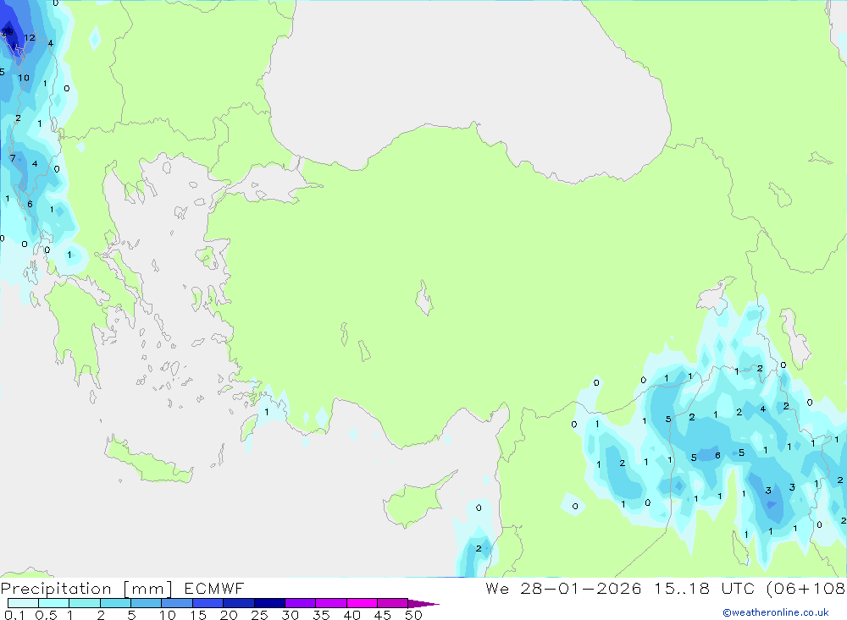The width and height of the screenshot is (847, 620).
Task: Click the '15..18 UTC' time text
Action: pos(704,589)
